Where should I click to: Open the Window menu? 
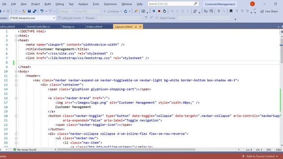tap(127, 4)
